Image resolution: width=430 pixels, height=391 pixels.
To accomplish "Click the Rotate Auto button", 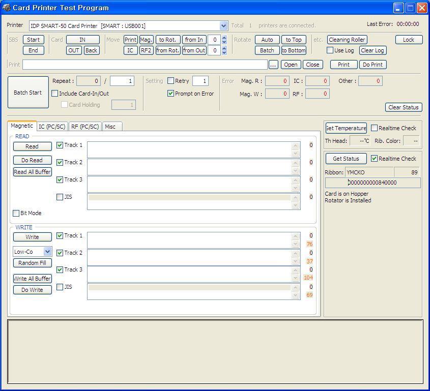I will tap(267, 40).
